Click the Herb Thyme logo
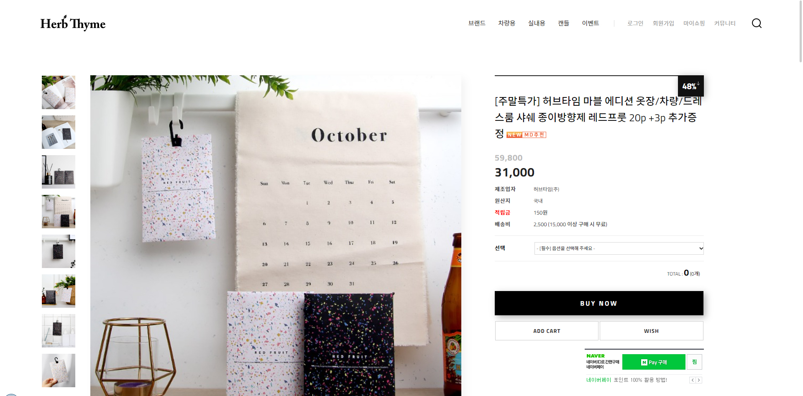The height and width of the screenshot is (396, 803). click(73, 23)
